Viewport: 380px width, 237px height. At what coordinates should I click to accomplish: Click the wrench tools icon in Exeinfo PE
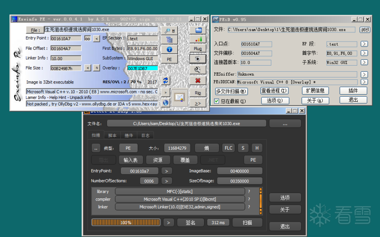click(x=198, y=70)
